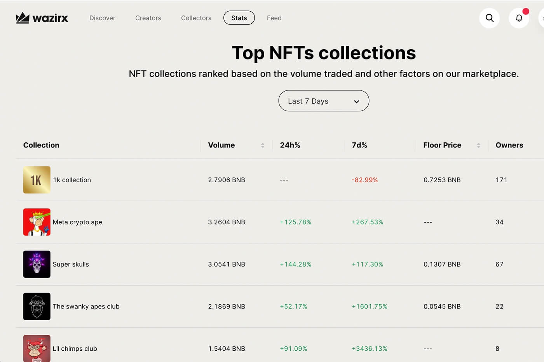Click floor price 0.0545 BNB
The width and height of the screenshot is (544, 362).
[442, 307]
